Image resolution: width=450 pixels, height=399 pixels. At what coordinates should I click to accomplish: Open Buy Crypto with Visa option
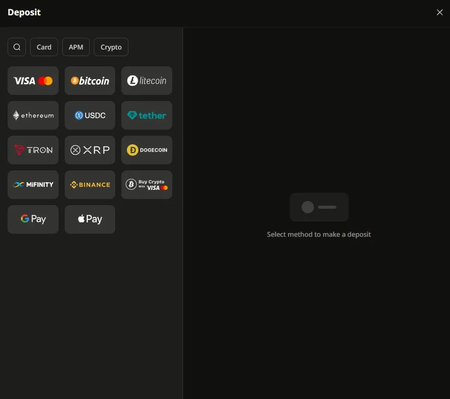click(147, 185)
